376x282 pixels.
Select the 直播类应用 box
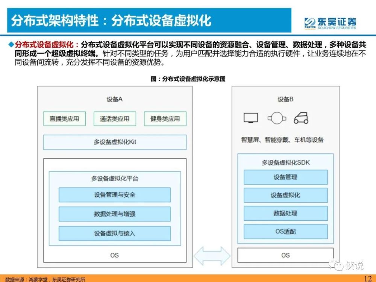click(65, 119)
